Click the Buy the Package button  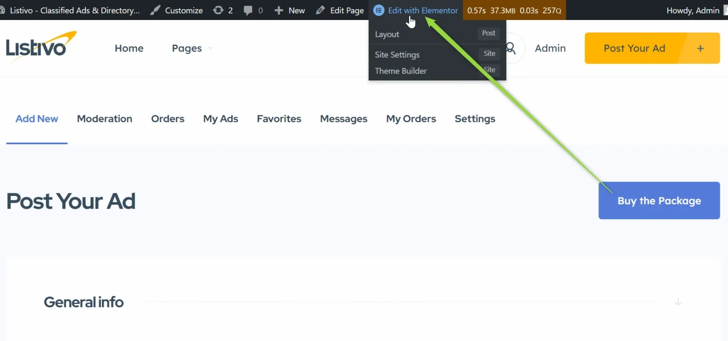click(659, 201)
